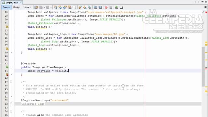Viewport: 208px width, 117px height.
Task: Shift Line Left toolbar icon
Action: pos(96,7)
